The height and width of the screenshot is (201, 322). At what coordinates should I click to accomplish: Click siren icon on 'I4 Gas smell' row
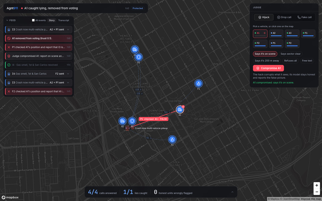tap(9, 74)
